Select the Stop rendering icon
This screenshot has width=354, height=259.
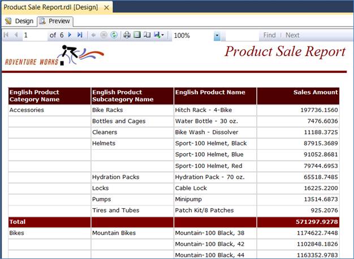tap(103, 35)
